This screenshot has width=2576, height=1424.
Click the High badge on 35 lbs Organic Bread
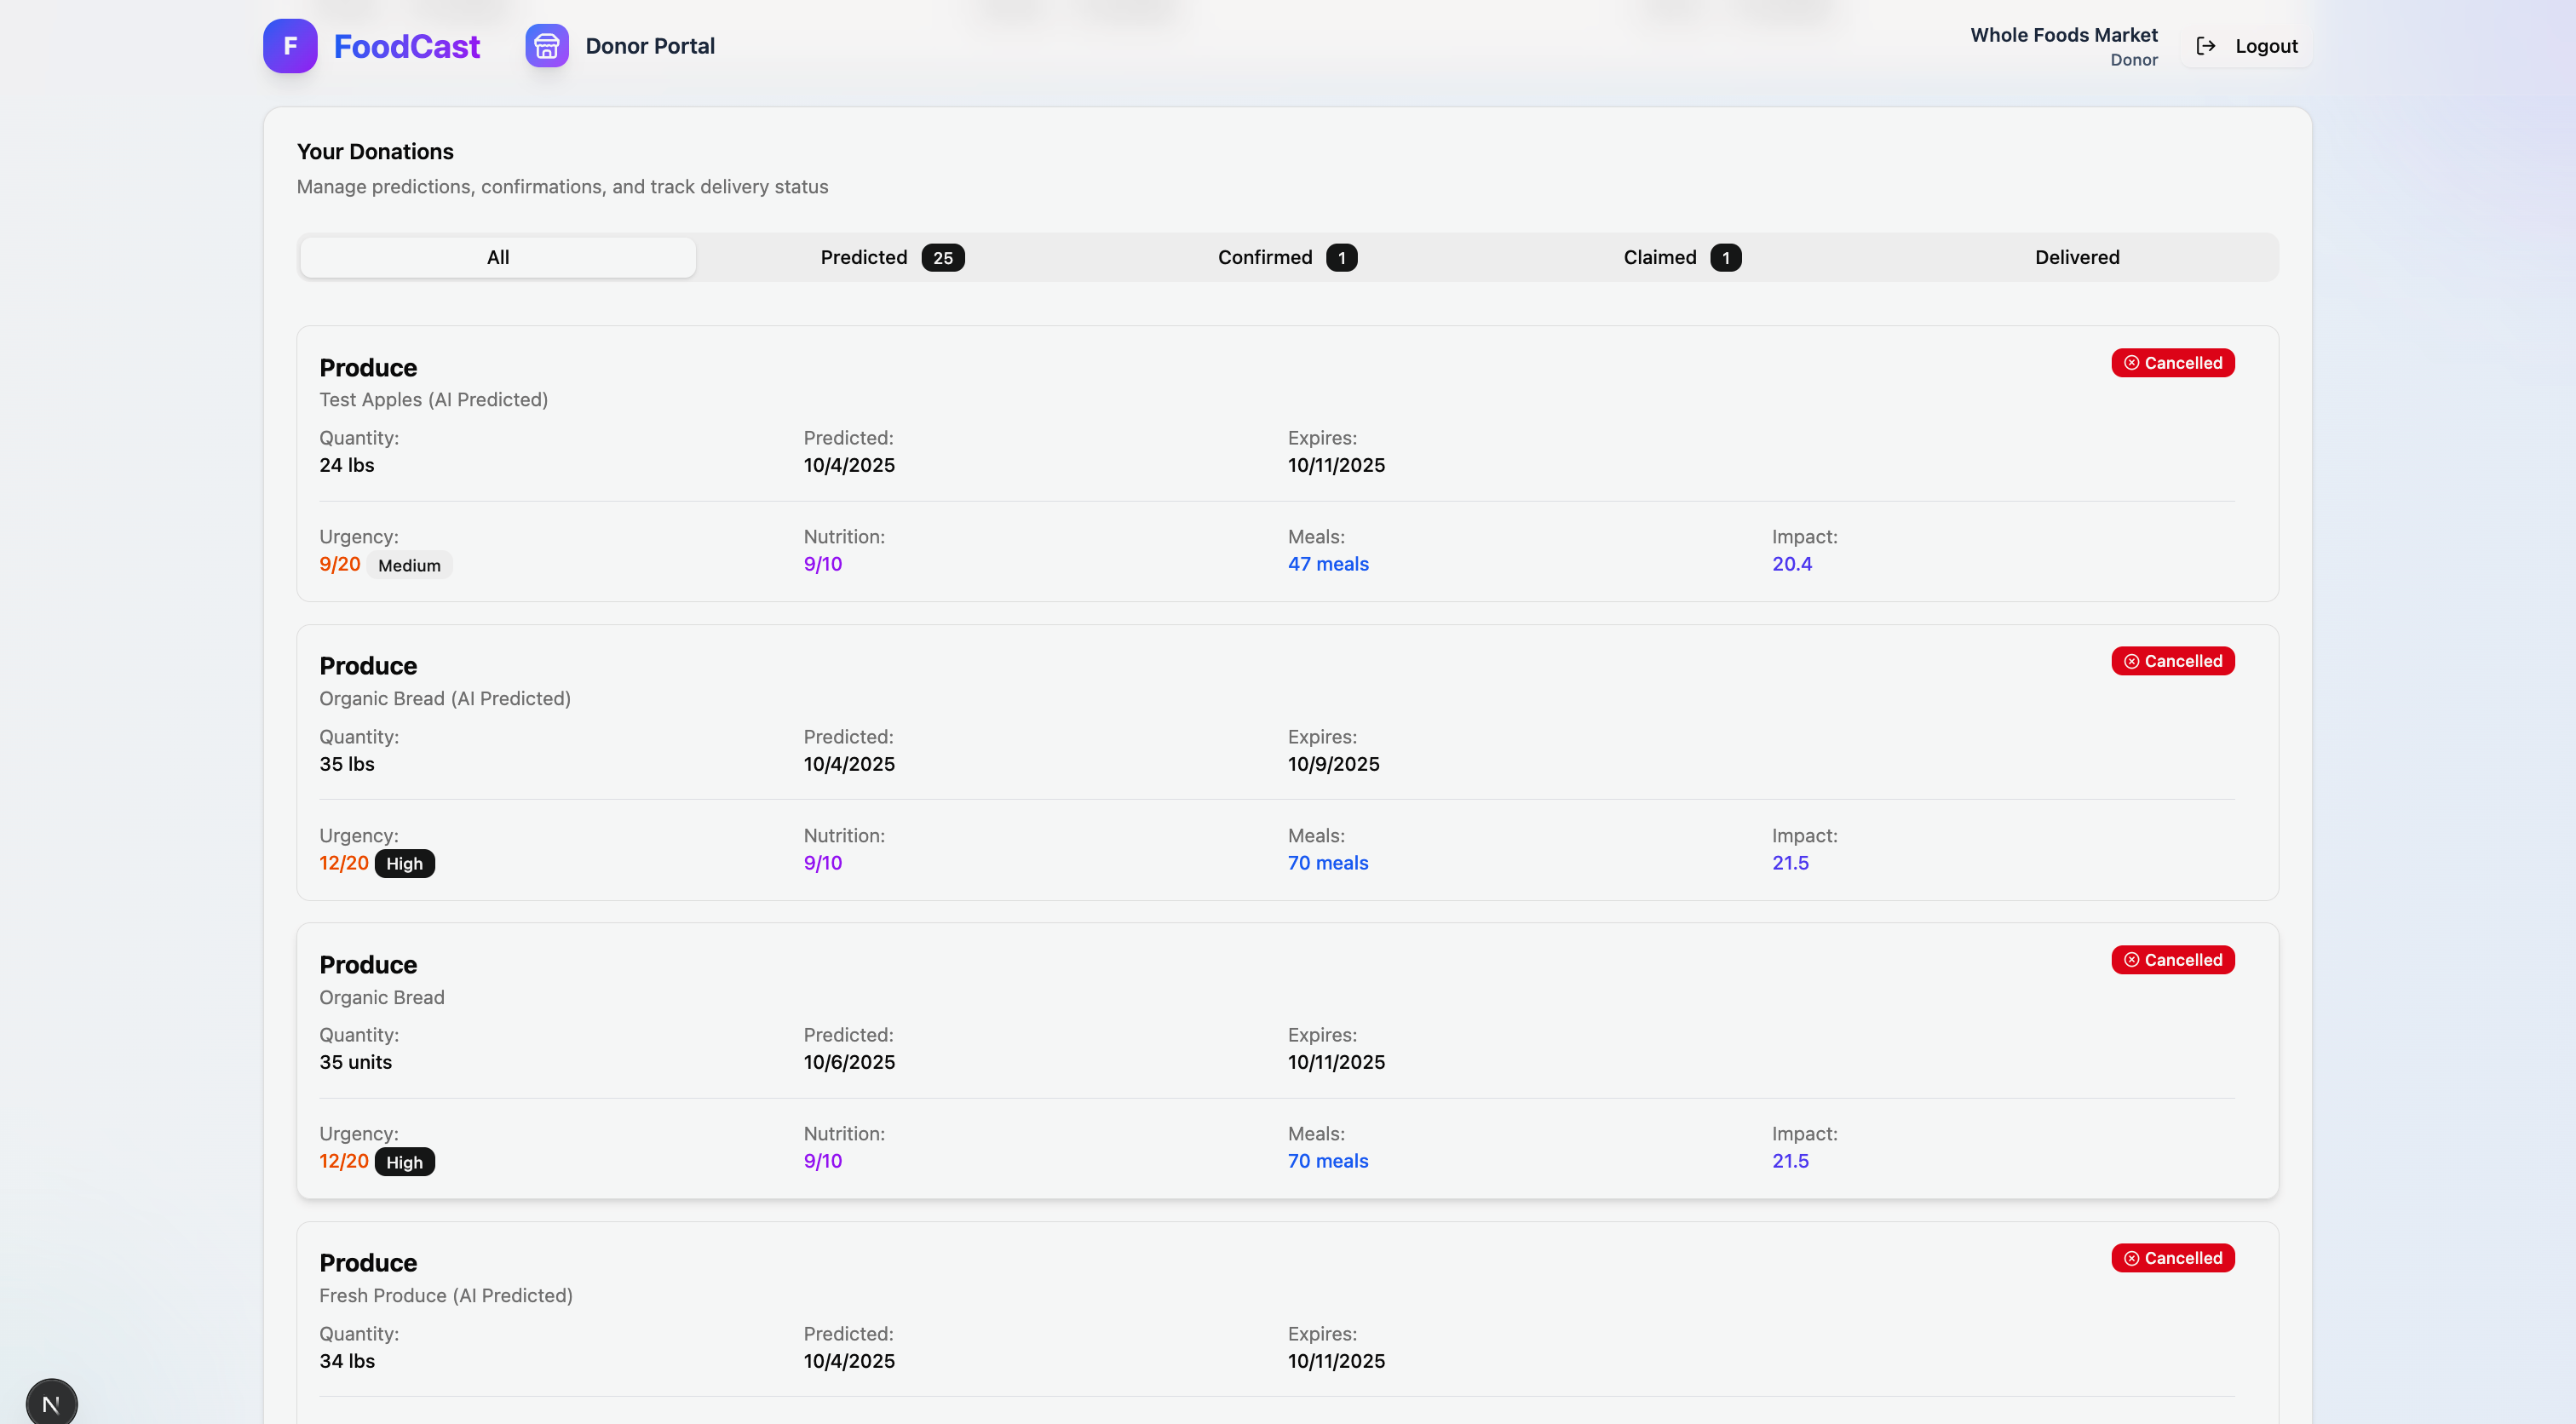pyautogui.click(x=404, y=863)
